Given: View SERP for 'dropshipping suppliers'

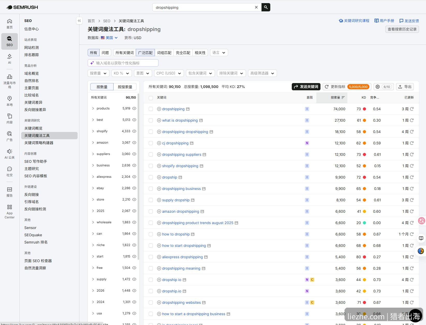Looking at the screenshot, I should [204, 154].
